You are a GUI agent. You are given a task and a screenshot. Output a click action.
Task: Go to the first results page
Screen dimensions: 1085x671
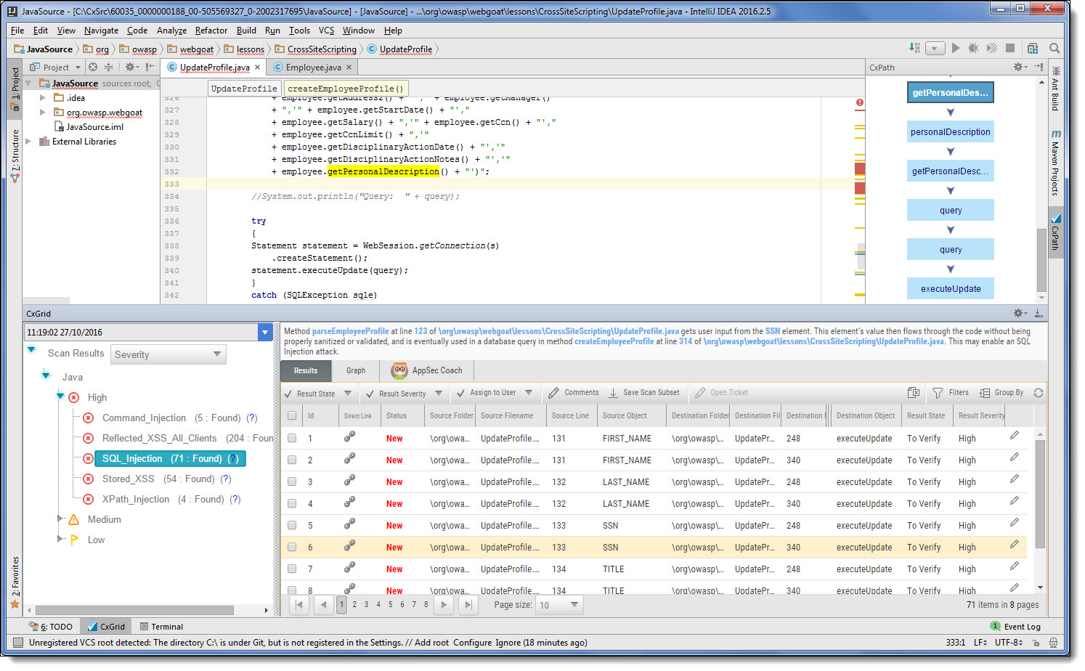(299, 604)
